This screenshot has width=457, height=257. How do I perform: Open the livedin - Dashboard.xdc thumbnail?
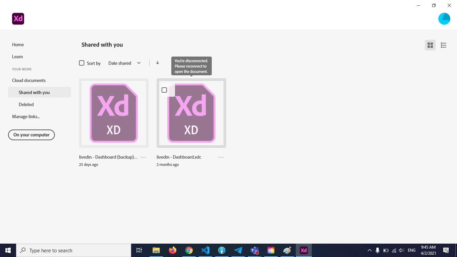click(x=191, y=113)
